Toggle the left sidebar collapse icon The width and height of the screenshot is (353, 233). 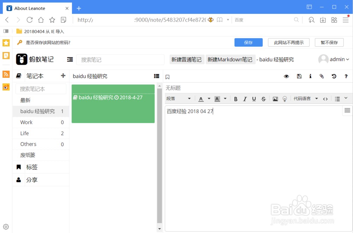point(70,59)
